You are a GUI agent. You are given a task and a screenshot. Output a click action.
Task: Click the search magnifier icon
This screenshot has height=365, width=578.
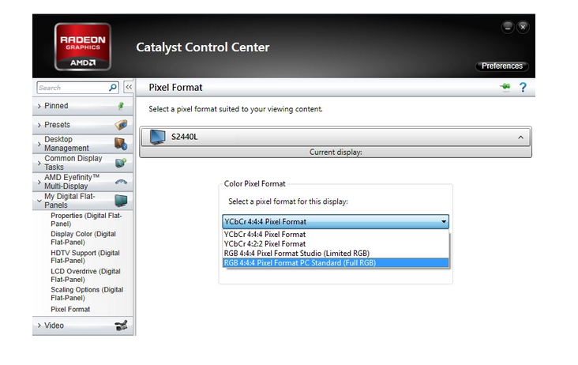pyautogui.click(x=113, y=88)
